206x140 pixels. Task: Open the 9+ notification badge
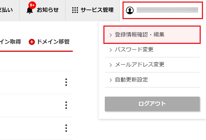tap(32, 5)
